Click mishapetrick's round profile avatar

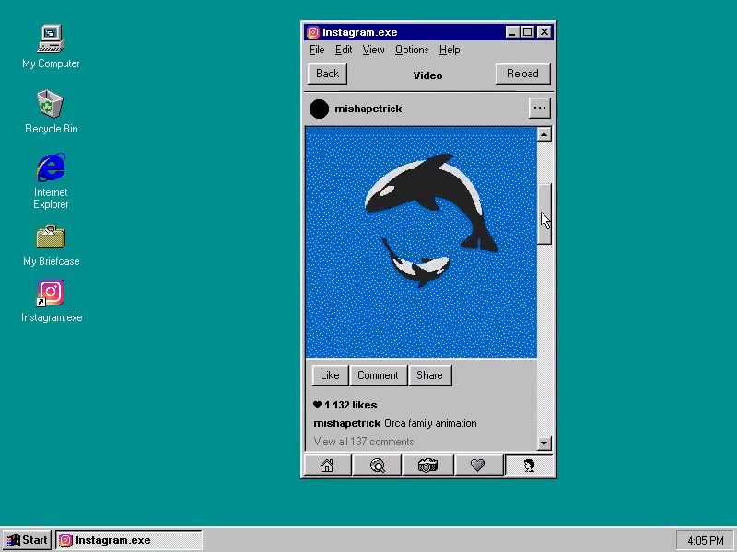(x=319, y=109)
